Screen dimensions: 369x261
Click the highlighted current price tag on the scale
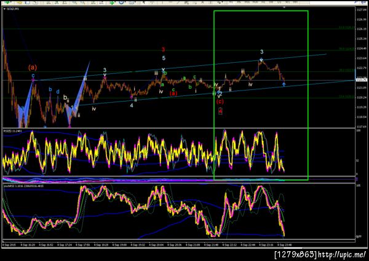pyautogui.click(x=362, y=80)
